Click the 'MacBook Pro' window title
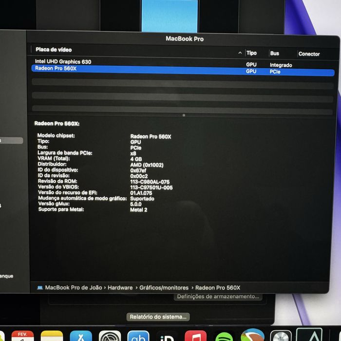This screenshot has height=341, width=341. pos(185,39)
